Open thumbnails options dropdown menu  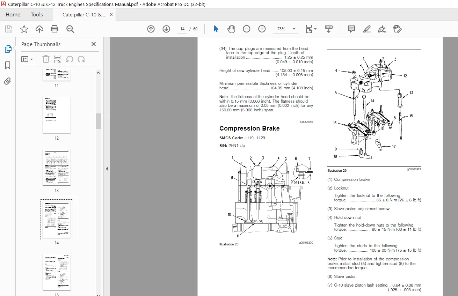pyautogui.click(x=27, y=59)
